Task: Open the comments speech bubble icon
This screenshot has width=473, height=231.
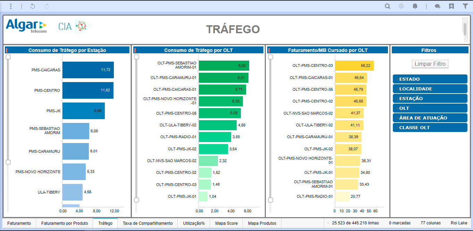Action: pyautogui.click(x=438, y=6)
